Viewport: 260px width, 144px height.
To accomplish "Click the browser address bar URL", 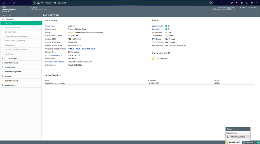I will click(55, 3).
